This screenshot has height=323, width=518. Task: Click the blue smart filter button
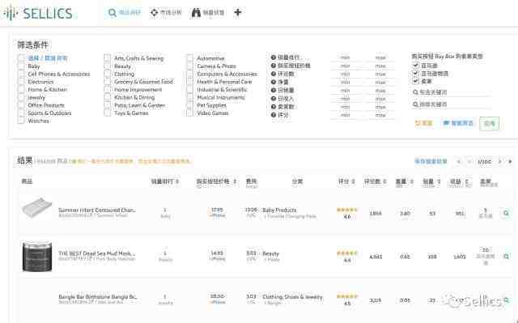[458, 123]
